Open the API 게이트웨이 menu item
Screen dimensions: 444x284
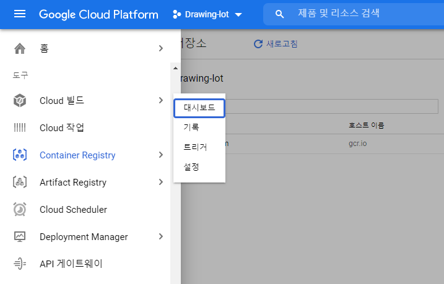click(85, 264)
